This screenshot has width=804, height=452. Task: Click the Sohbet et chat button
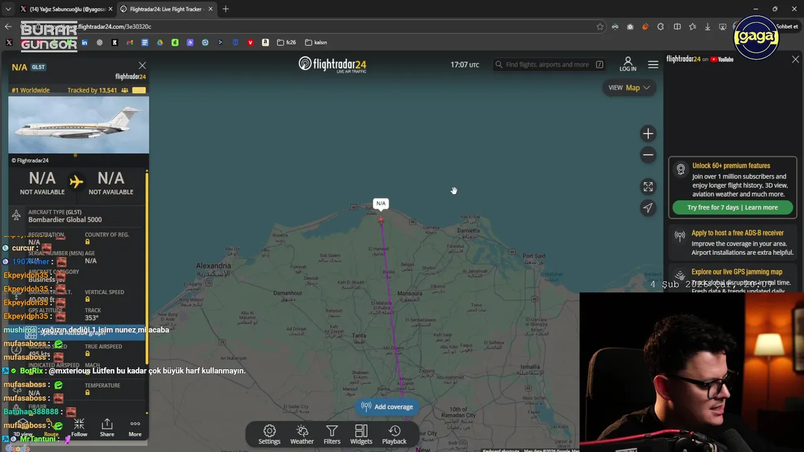click(786, 26)
